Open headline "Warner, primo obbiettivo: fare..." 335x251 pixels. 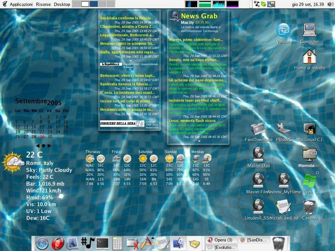[196, 40]
